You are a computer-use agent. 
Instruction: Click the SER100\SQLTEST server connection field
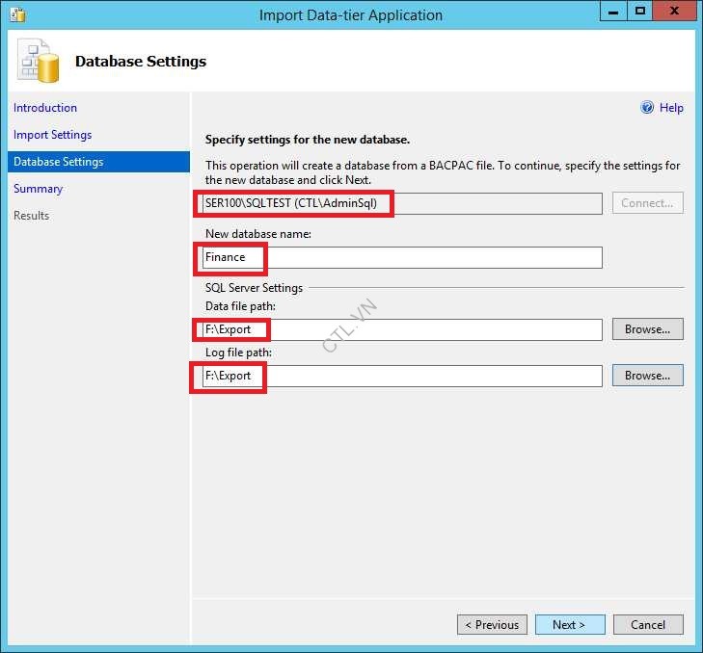(x=402, y=203)
